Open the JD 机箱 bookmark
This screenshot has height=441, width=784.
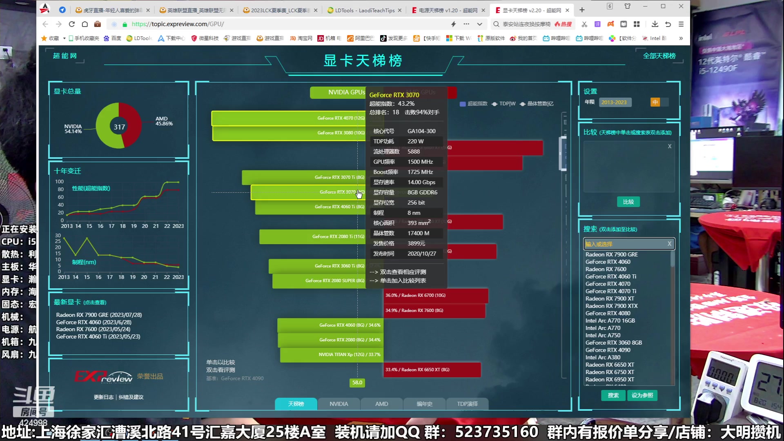click(x=329, y=38)
